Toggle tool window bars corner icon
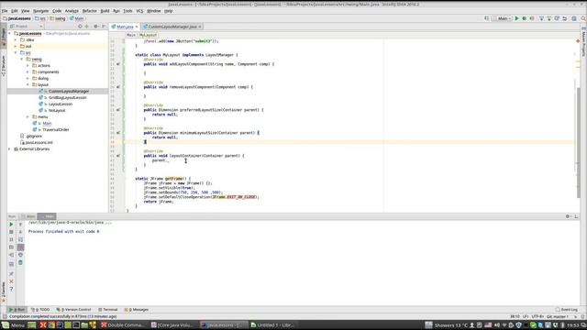 [4, 316]
